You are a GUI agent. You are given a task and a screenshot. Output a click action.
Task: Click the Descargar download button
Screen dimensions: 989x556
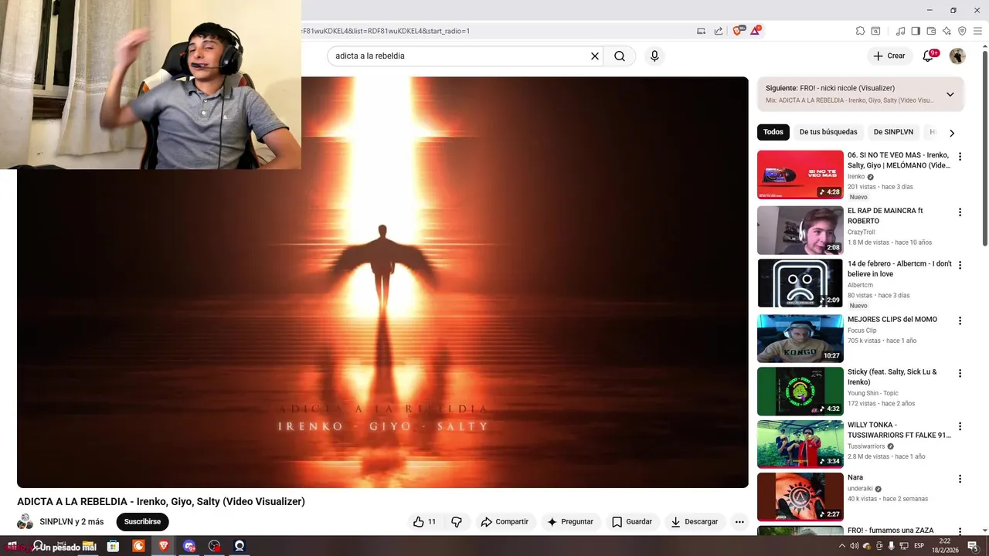tap(695, 522)
